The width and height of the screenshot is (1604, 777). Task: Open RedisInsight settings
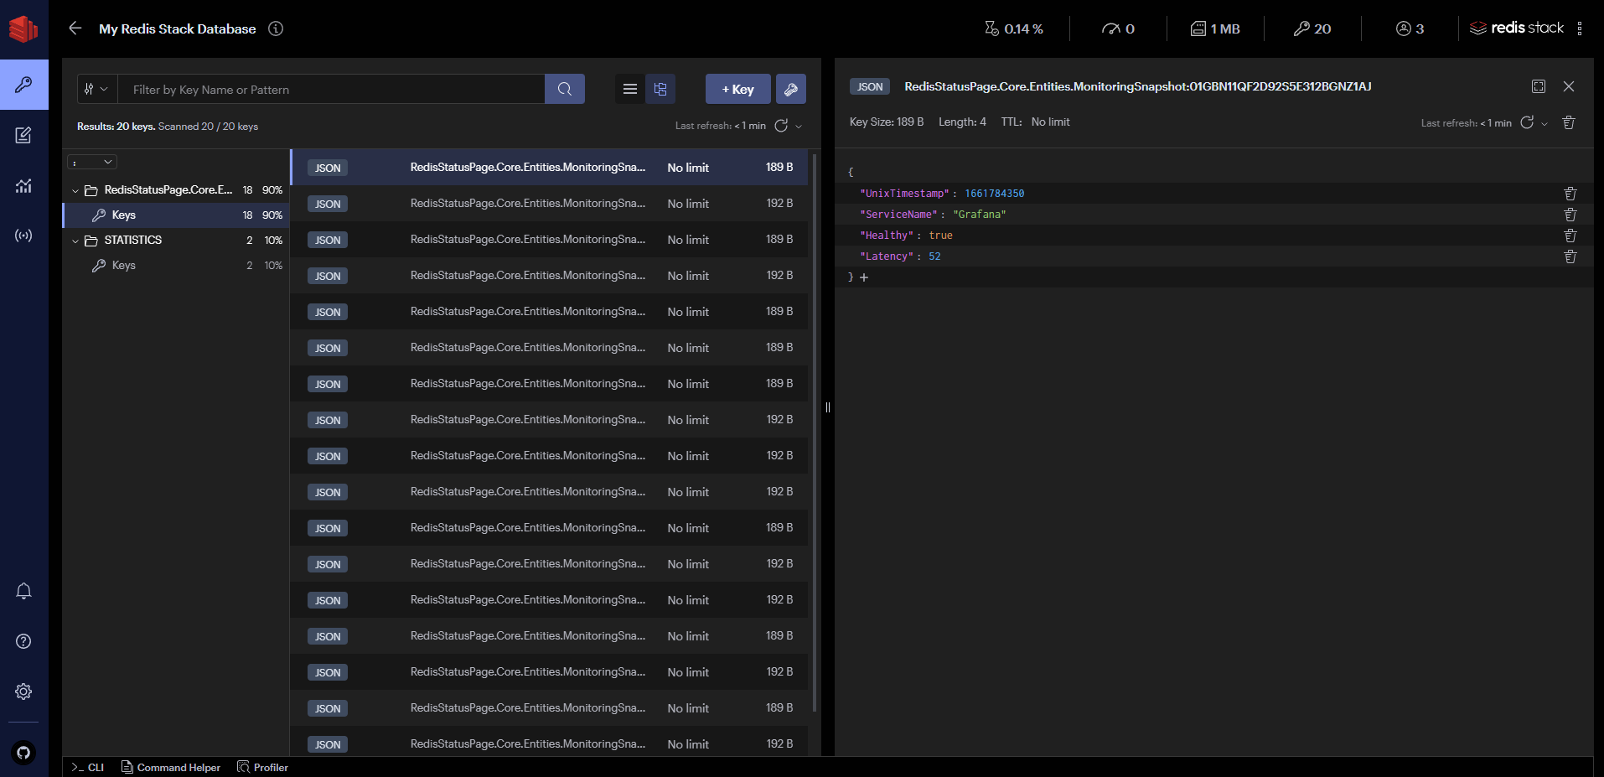coord(23,692)
